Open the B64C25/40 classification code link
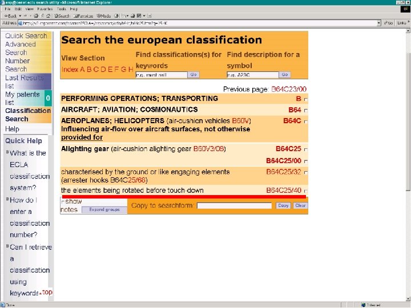411x308 pixels. 284,191
